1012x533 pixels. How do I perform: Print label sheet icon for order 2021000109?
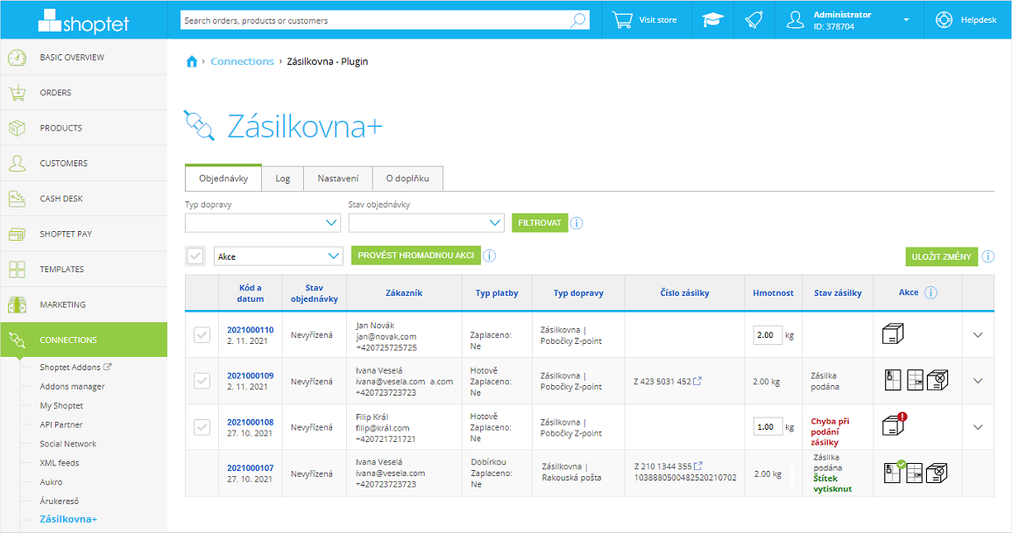(x=915, y=380)
